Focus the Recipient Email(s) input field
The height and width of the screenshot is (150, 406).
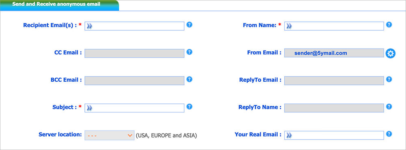pos(134,26)
